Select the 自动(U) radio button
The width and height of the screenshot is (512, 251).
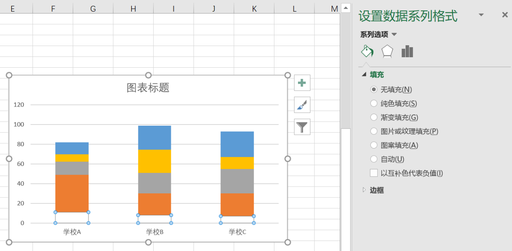tap(374, 159)
